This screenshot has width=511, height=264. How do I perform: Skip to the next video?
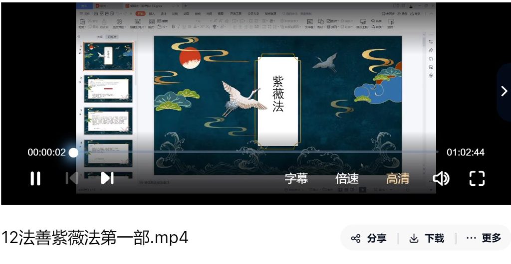click(107, 178)
